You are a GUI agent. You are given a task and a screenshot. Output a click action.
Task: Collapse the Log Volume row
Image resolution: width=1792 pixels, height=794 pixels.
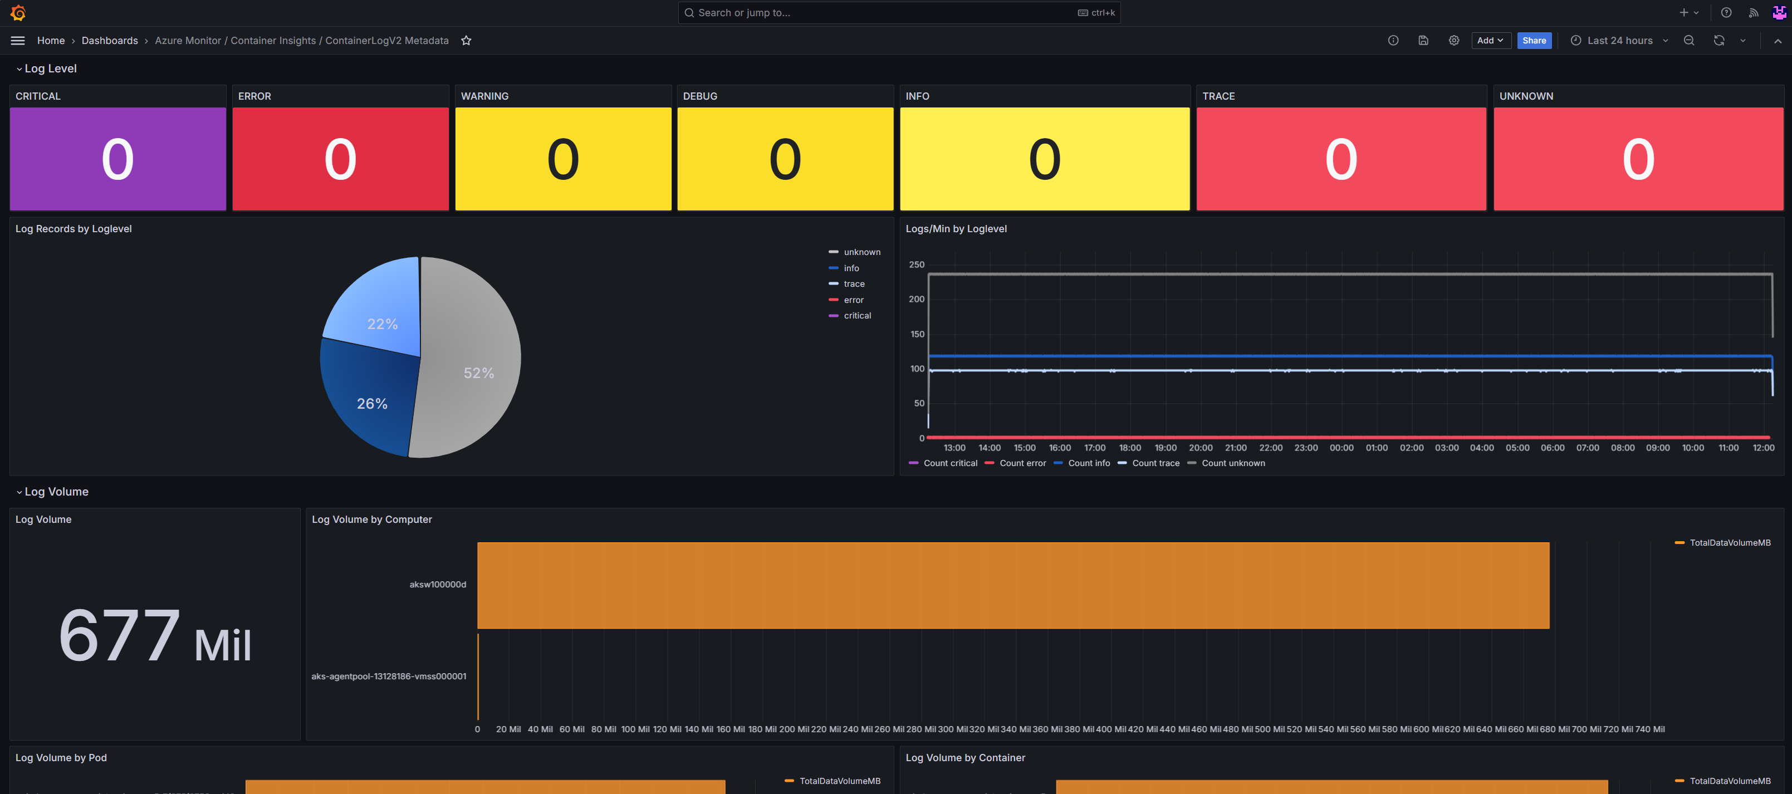(56, 492)
